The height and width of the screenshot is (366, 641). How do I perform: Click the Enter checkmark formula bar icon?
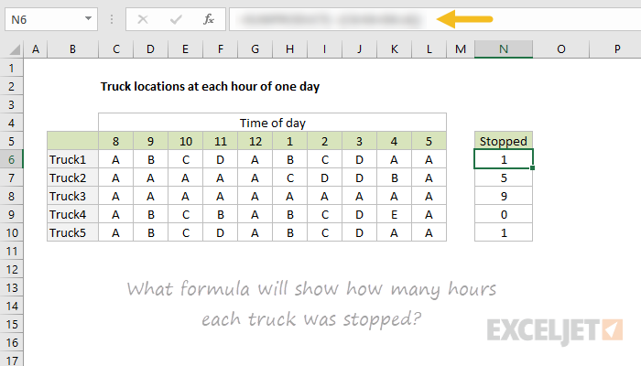[176, 19]
